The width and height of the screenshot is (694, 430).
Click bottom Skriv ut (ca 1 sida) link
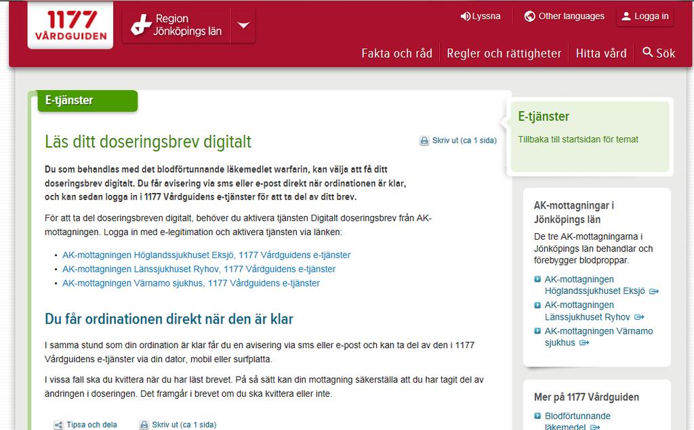(184, 425)
